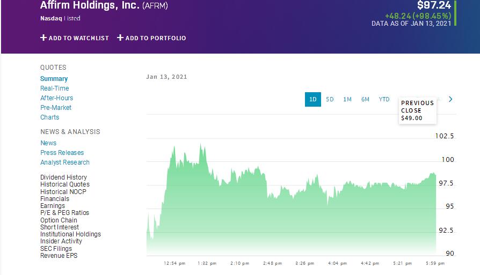Click the Nasdaq Listed label
This screenshot has height=275, width=480.
tap(60, 18)
